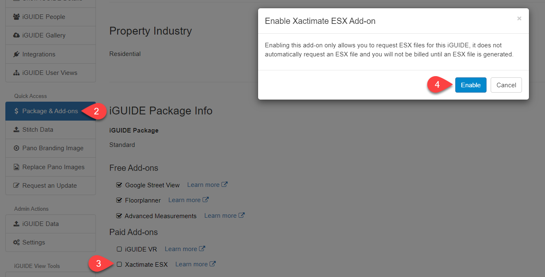The width and height of the screenshot is (545, 277).
Task: Toggle the Google Street View checkbox
Action: [119, 185]
